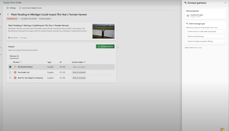The width and height of the screenshot is (229, 131).
Task: Switch to the Partners (3) tab
Action: click(14, 56)
